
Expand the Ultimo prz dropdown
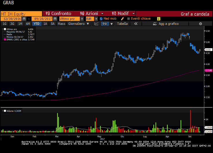click(x=82, y=19)
